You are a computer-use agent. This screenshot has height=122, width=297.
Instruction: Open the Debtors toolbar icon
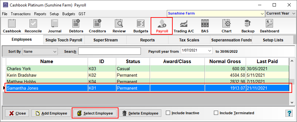pyautogui.click(x=76, y=26)
